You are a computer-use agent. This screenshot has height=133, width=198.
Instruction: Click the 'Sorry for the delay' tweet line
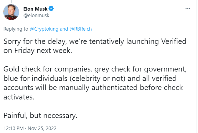(x=95, y=41)
